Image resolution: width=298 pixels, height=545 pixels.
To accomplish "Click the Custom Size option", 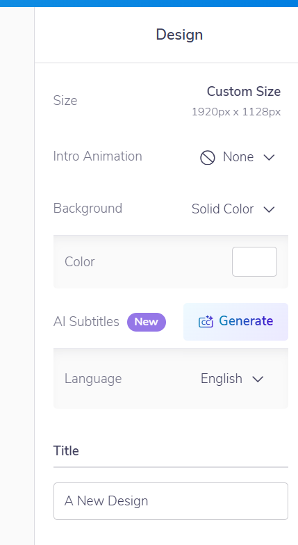I will tap(244, 92).
